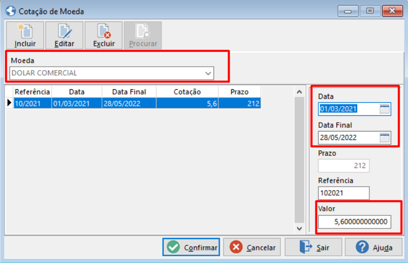Click into the Referência field 102021
The height and width of the screenshot is (263, 408).
pyautogui.click(x=344, y=193)
